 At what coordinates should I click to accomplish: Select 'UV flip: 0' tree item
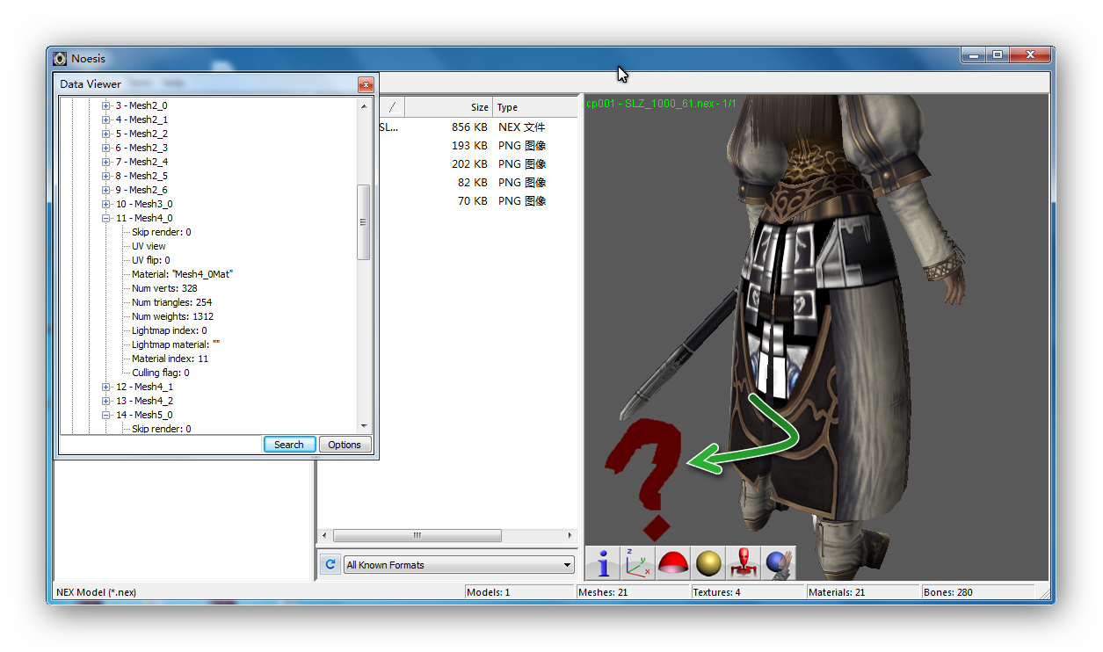tap(151, 260)
